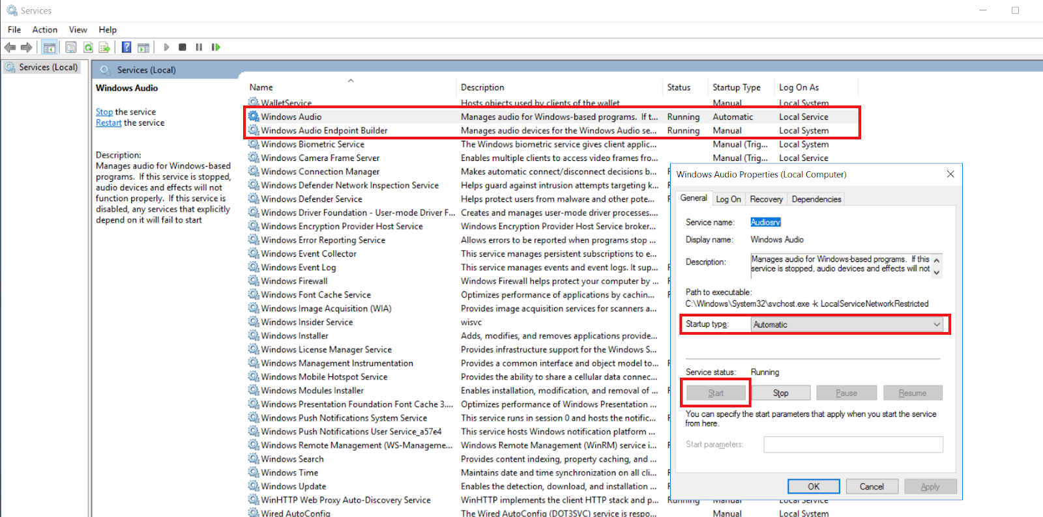
Task: Click the Pause button in Properties dialog
Action: pos(846,393)
